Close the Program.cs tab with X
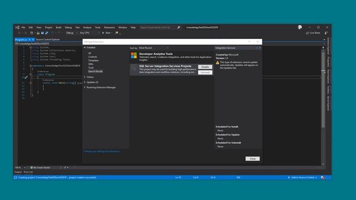 (x=33, y=39)
